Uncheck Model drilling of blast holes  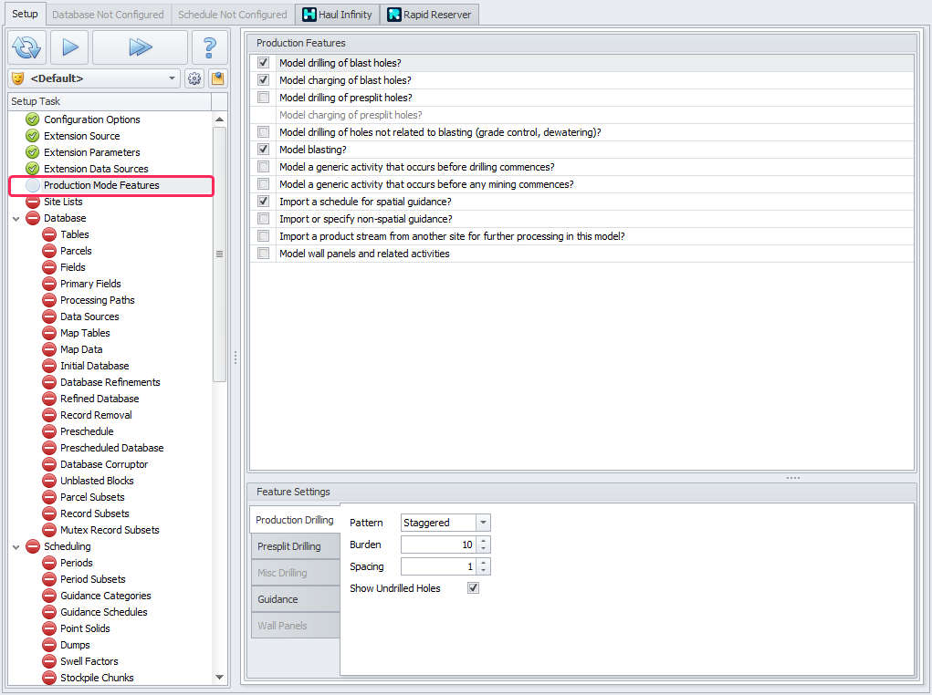263,62
